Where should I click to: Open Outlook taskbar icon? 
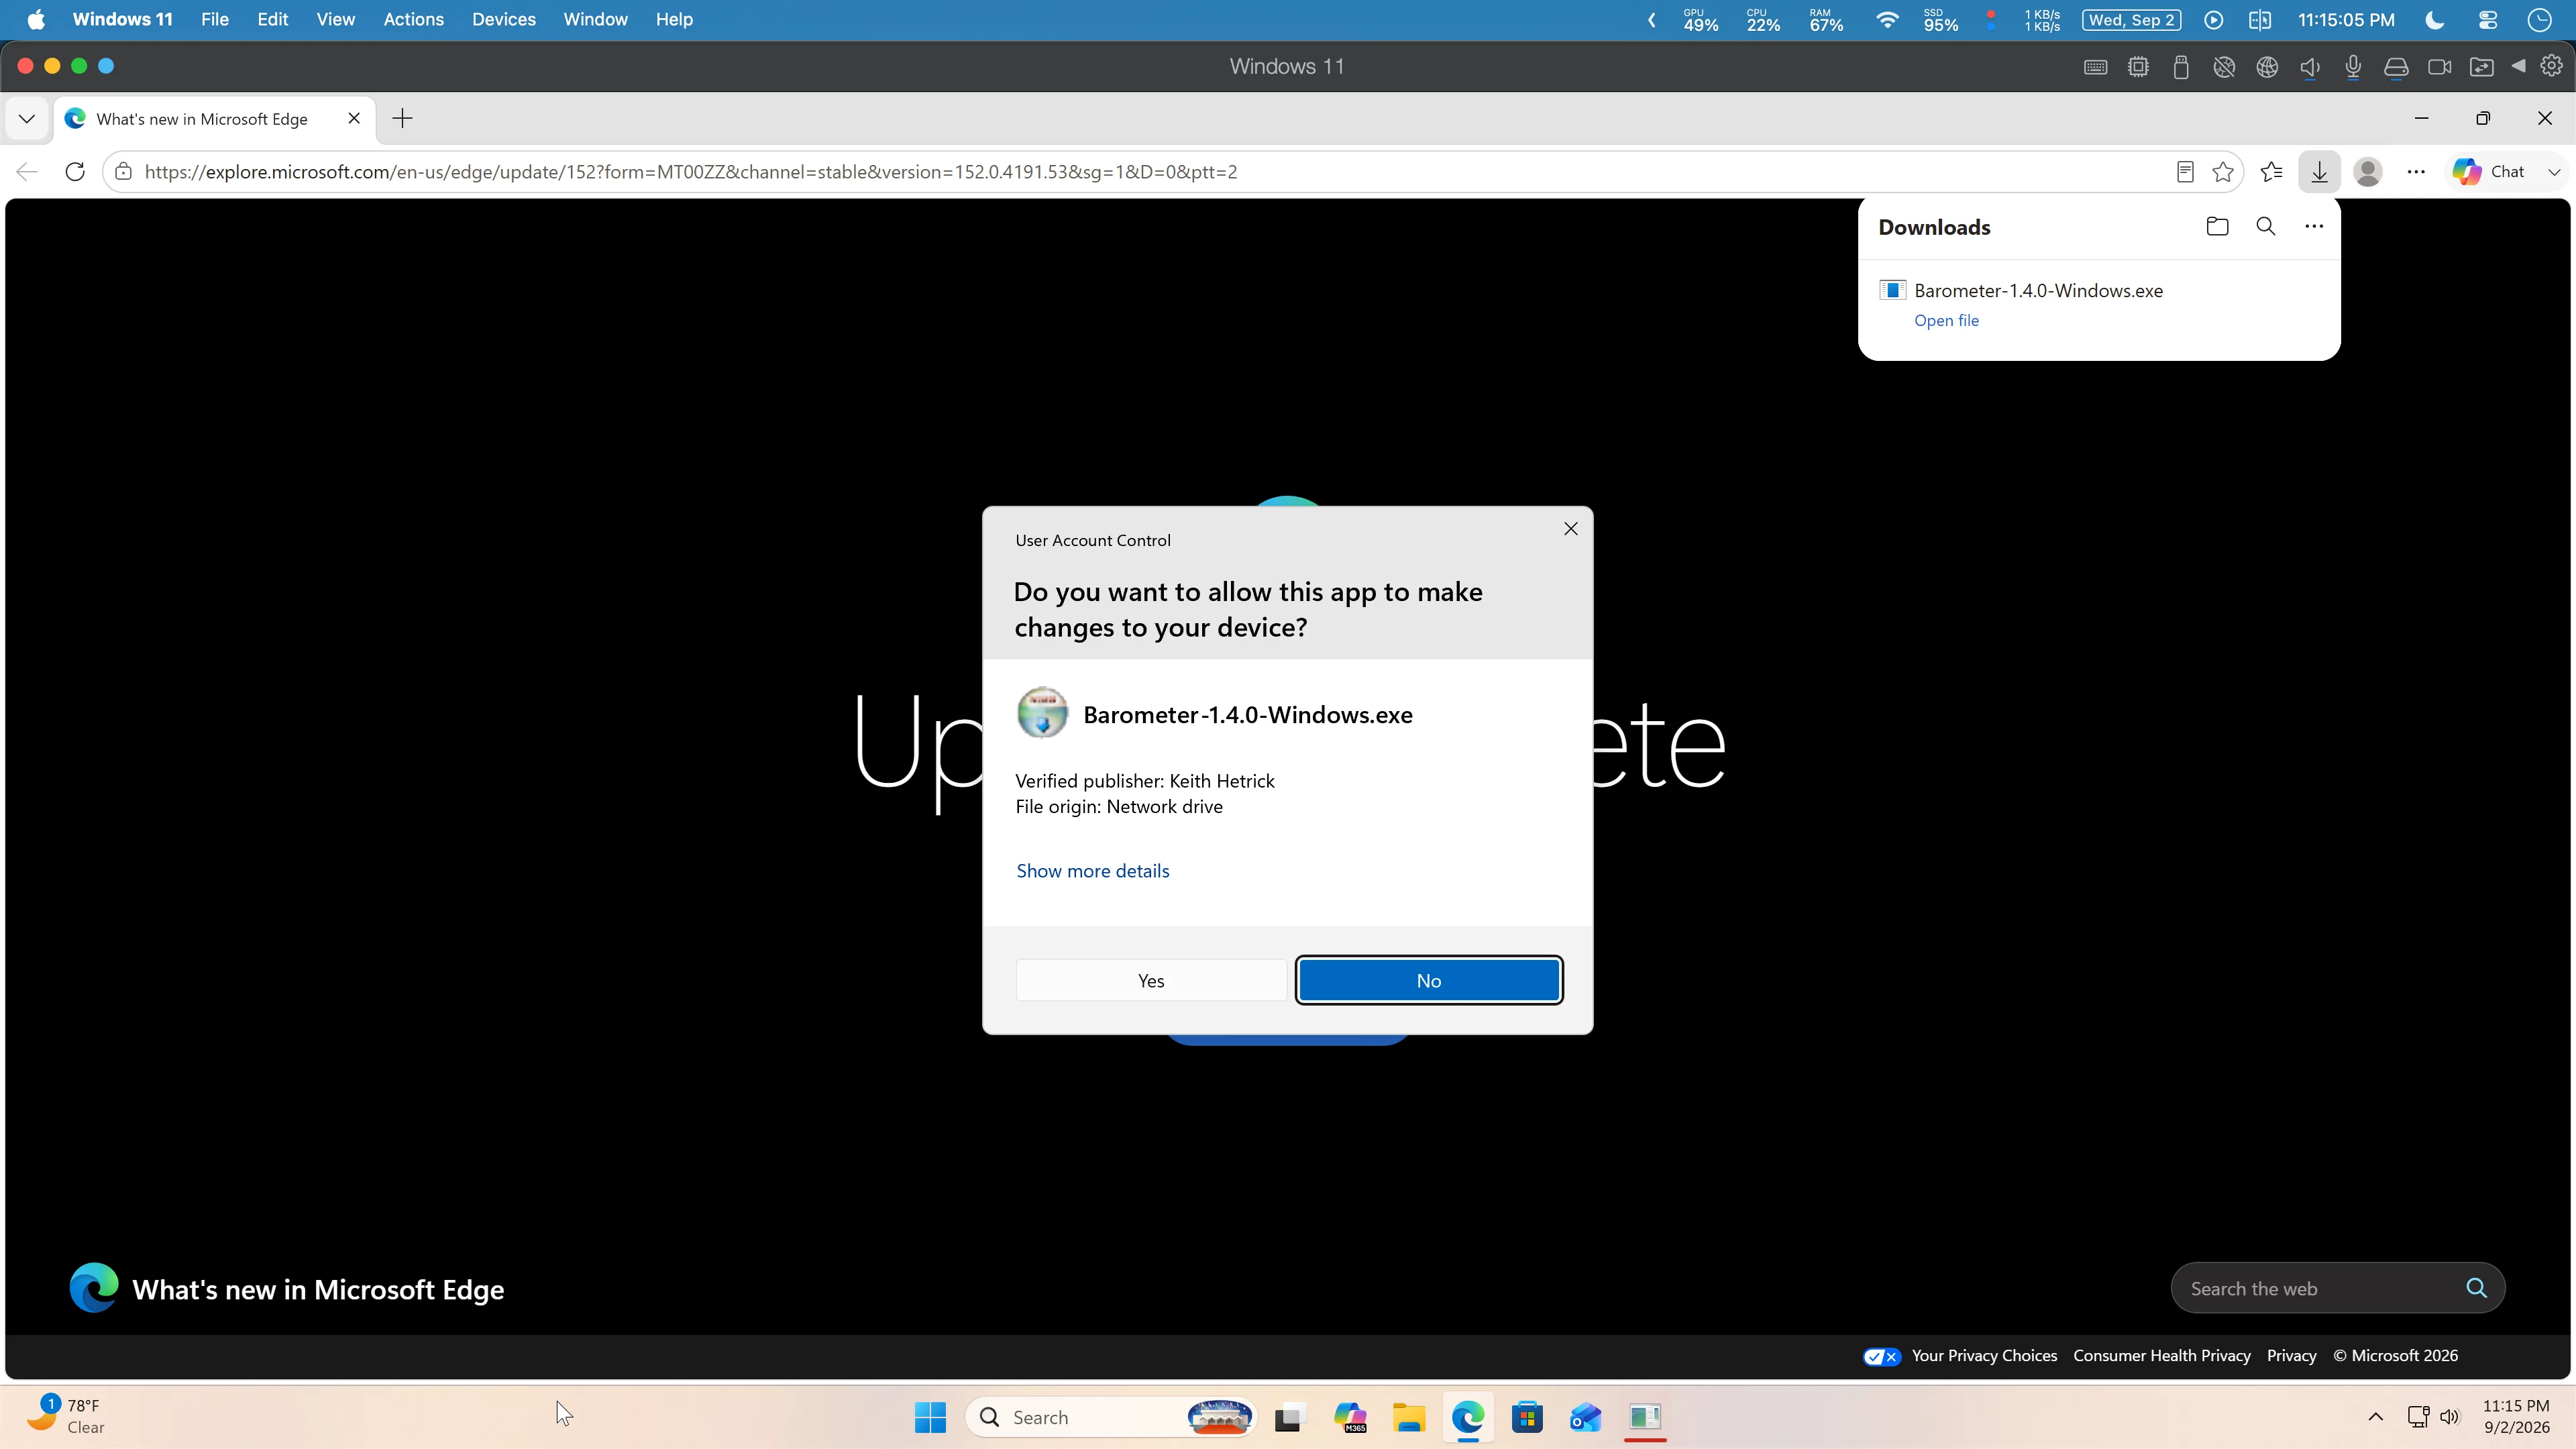click(1586, 1417)
